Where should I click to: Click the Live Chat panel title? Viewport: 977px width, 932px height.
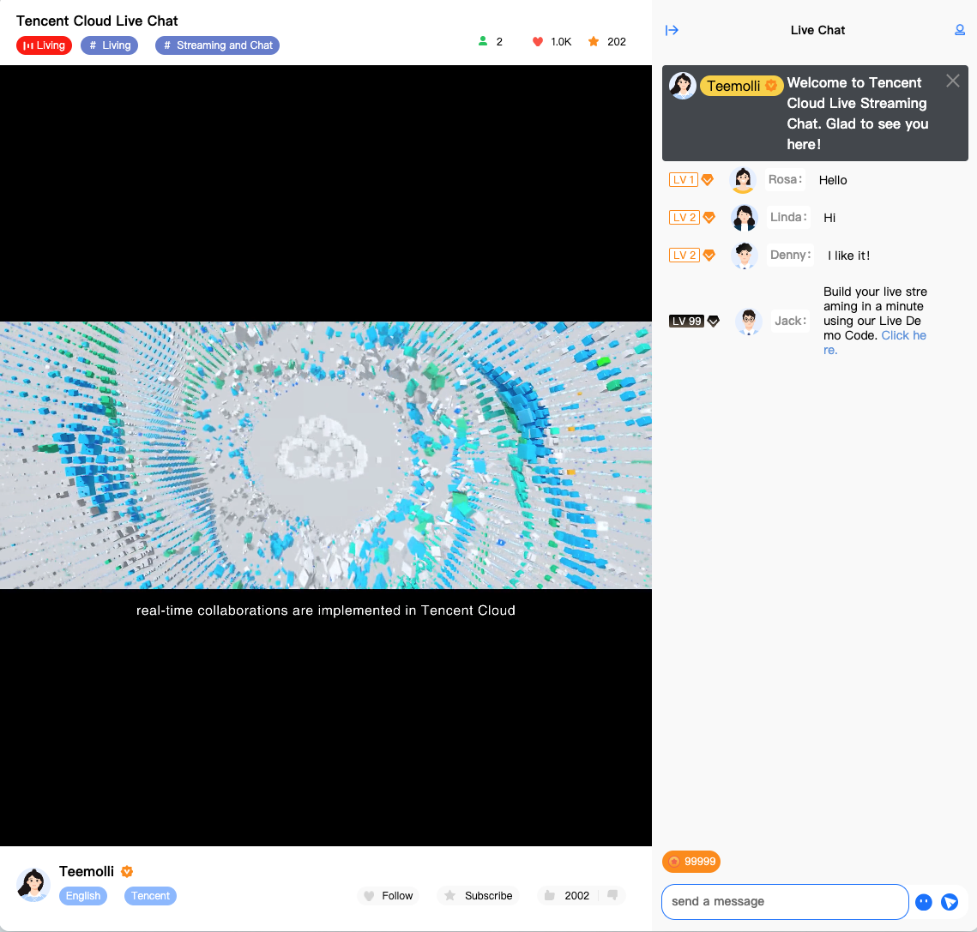point(817,30)
